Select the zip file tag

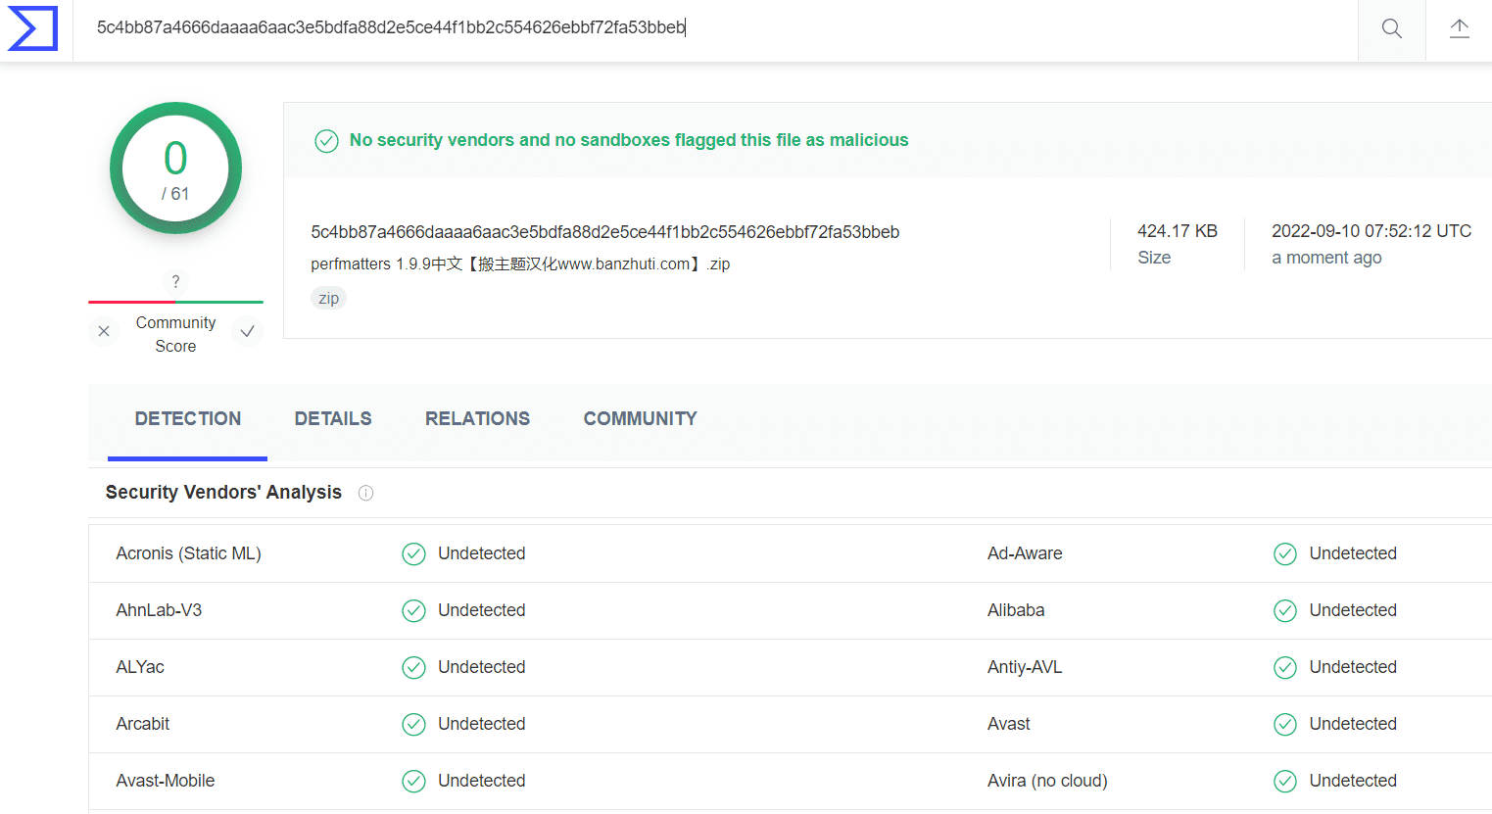pos(328,299)
